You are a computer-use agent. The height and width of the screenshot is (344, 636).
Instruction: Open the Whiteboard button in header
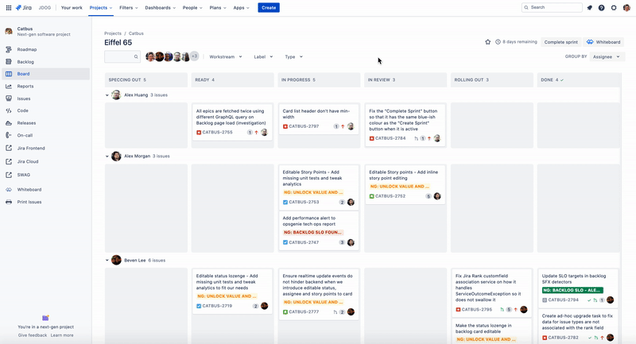[603, 42]
